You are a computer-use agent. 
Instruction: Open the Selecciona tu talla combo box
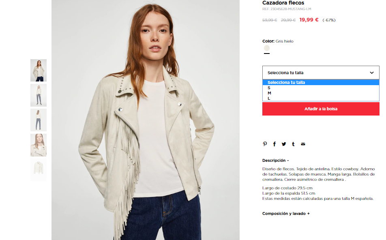click(x=321, y=73)
